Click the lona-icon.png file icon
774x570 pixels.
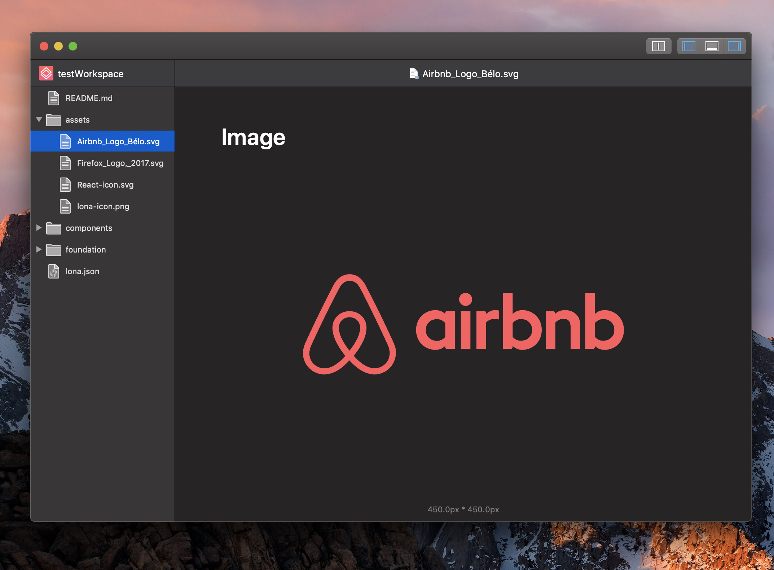[65, 206]
